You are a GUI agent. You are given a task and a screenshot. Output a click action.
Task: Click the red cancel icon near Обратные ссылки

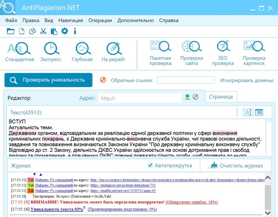click(103, 80)
